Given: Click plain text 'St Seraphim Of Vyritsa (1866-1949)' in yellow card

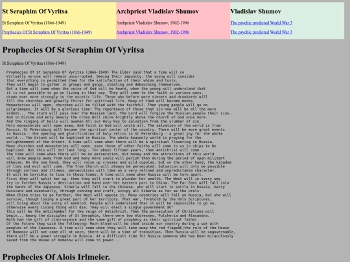Looking at the screenshot, I should [x=34, y=23].
